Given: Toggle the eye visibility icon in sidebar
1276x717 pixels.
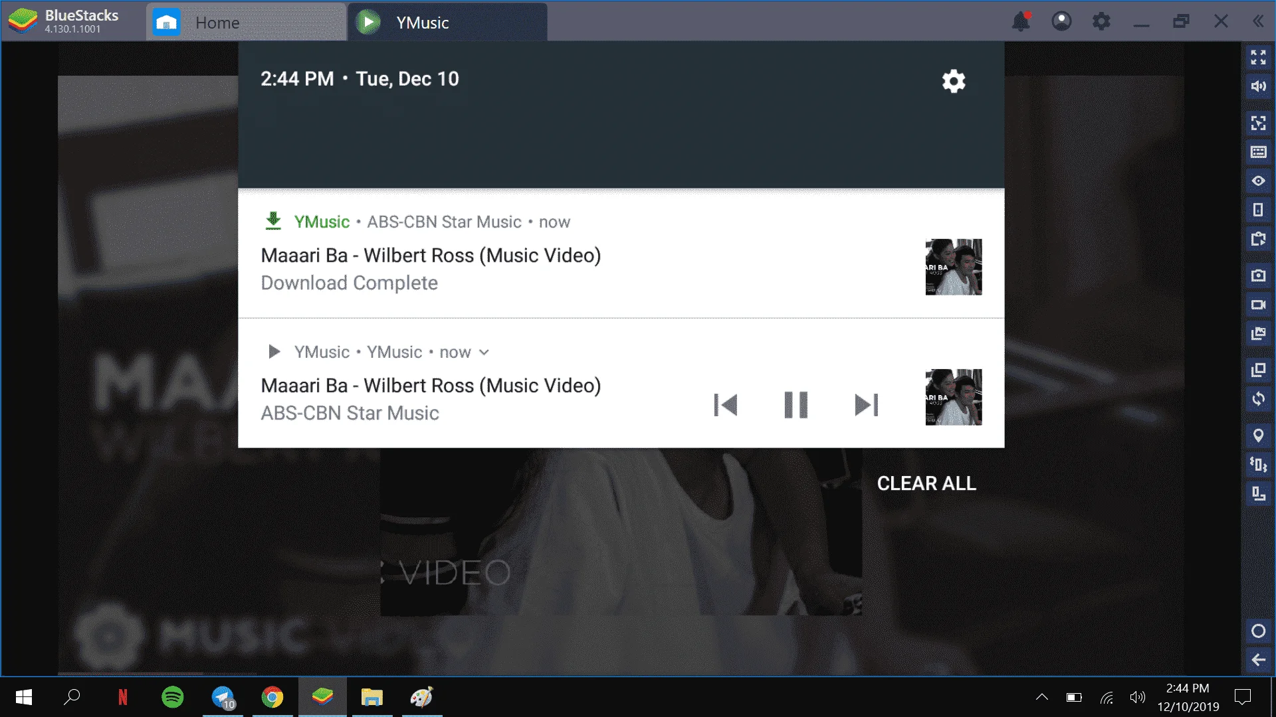Looking at the screenshot, I should click(x=1258, y=181).
